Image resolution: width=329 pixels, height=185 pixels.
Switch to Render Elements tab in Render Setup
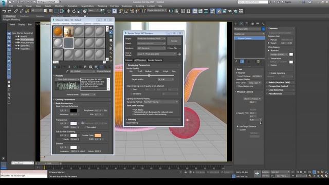[155, 60]
